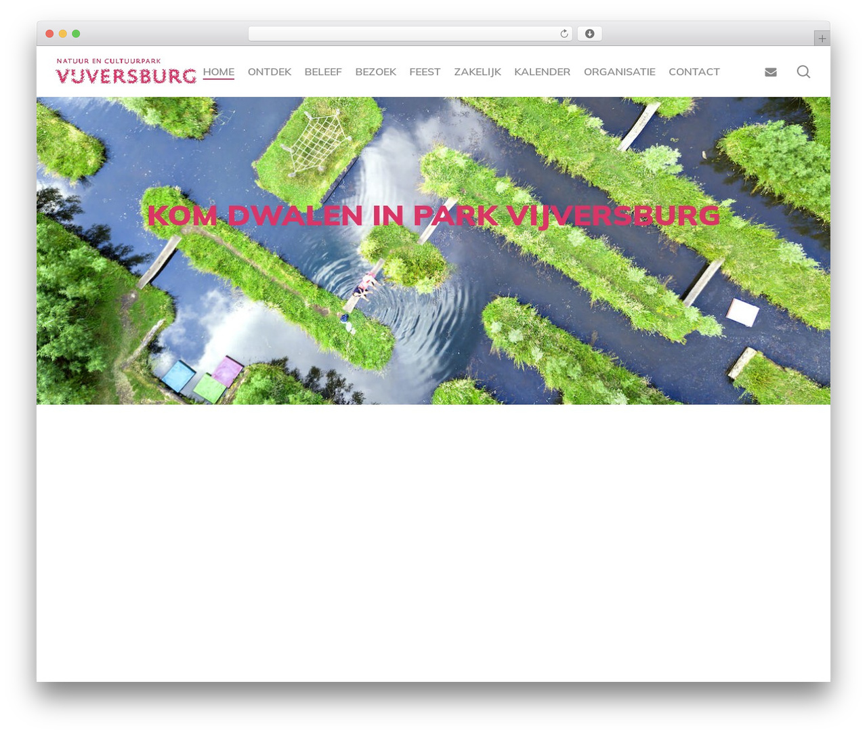The image size is (867, 734).
Task: Select FEEST in the navigation
Action: (425, 72)
